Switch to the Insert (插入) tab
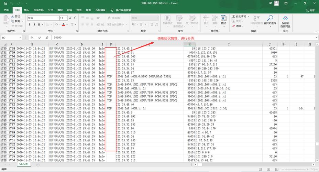The image size is (319, 172). (x=26, y=10)
